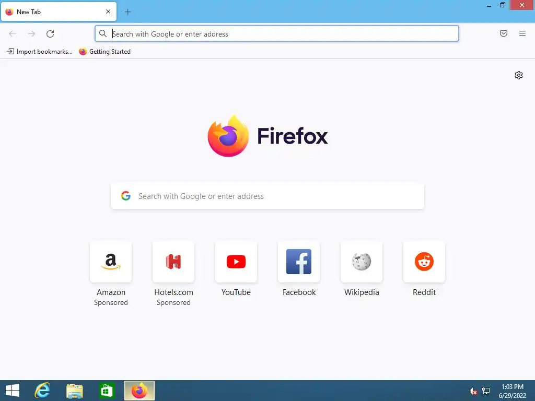Go back using the back arrow
This screenshot has width=535, height=401.
(x=13, y=34)
